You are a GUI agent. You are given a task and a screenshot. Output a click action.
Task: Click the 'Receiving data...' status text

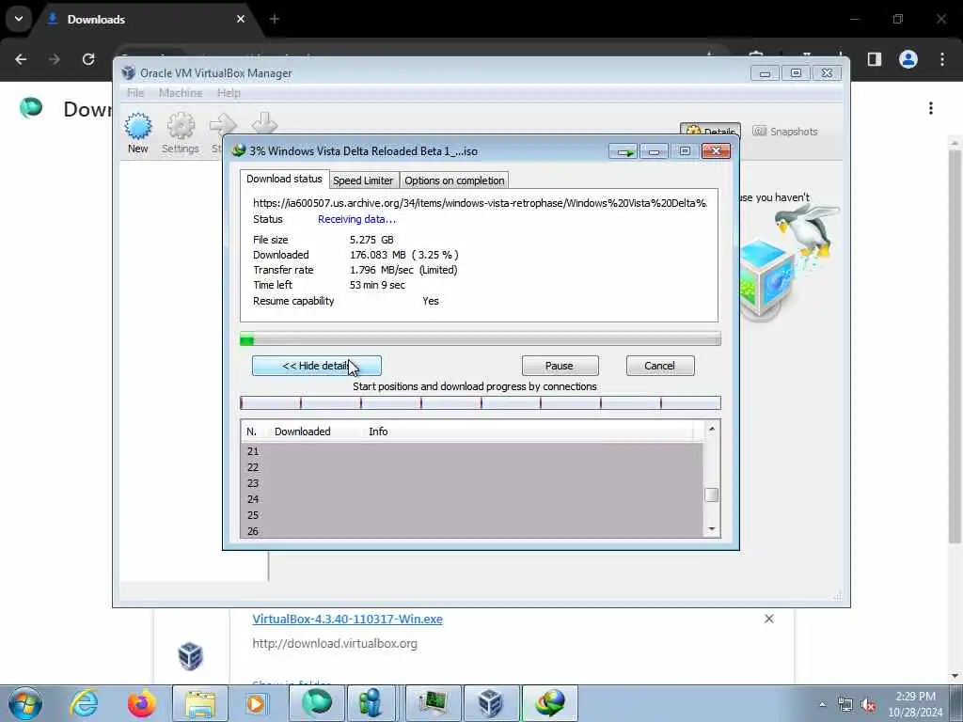click(356, 219)
